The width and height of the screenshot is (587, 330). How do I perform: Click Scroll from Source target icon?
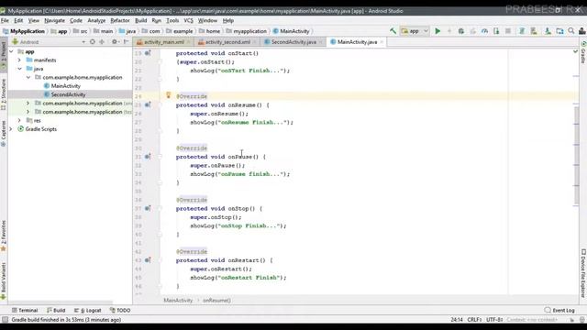(93, 42)
